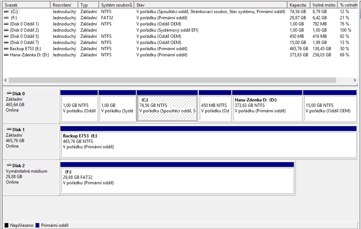The width and height of the screenshot is (361, 229).
Task: Click the FAT32 file system cell
Action: pos(107,18)
